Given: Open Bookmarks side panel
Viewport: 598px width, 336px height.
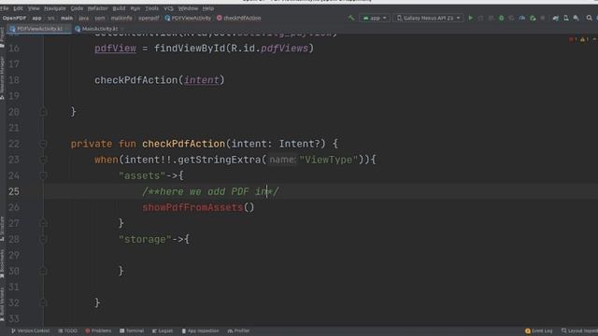Looking at the screenshot, I should pos(2,263).
